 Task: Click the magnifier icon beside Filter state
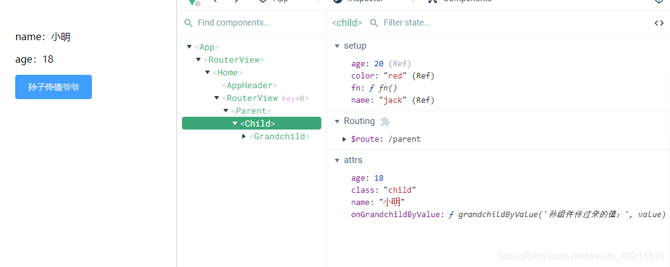[x=374, y=23]
